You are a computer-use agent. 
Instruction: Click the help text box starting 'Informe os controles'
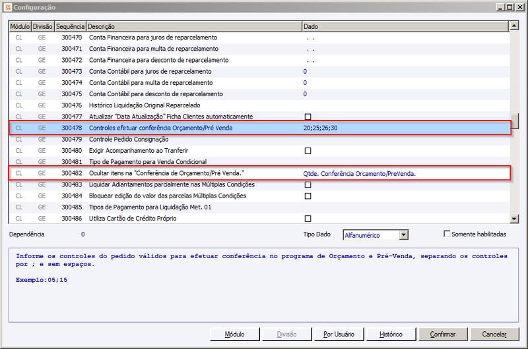263,285
